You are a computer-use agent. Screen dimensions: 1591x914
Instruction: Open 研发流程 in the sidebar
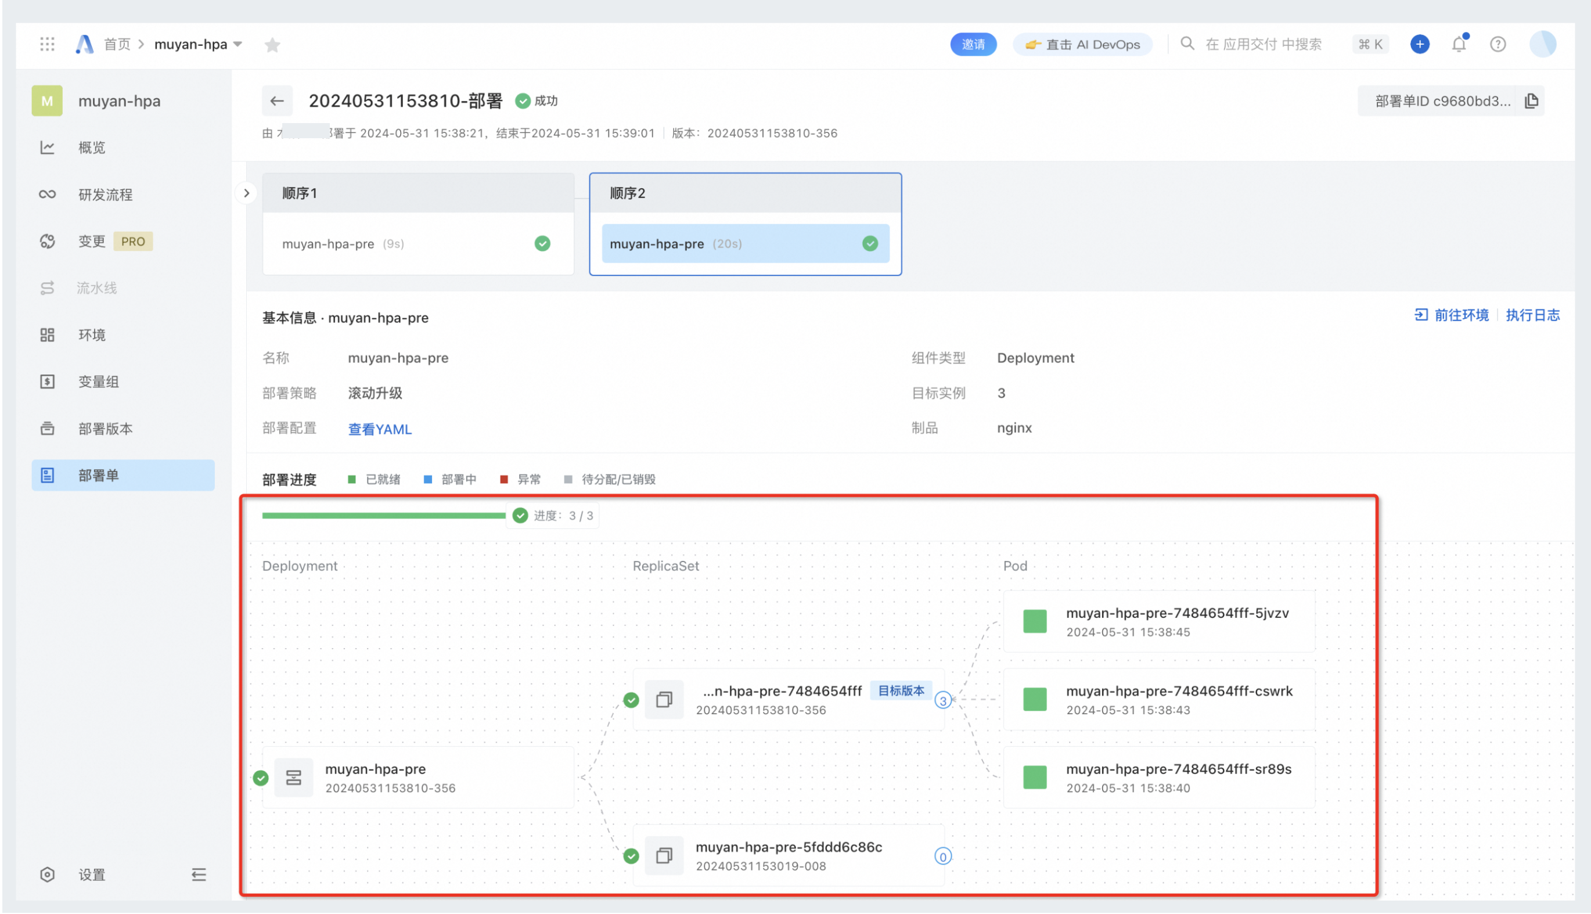point(123,195)
